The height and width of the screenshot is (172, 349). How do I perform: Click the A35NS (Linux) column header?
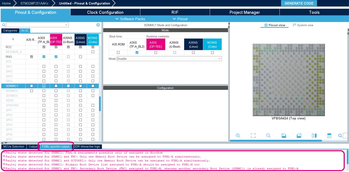click(x=80, y=40)
